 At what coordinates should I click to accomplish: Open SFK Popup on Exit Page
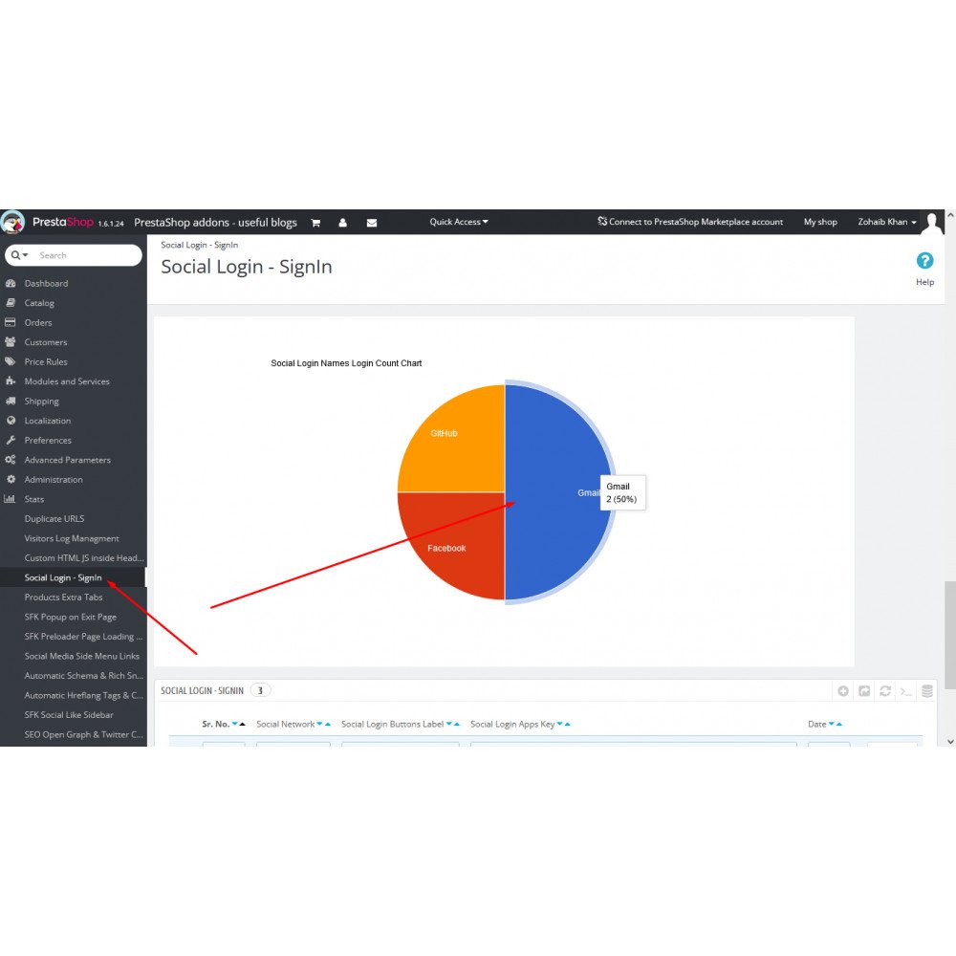pos(70,617)
